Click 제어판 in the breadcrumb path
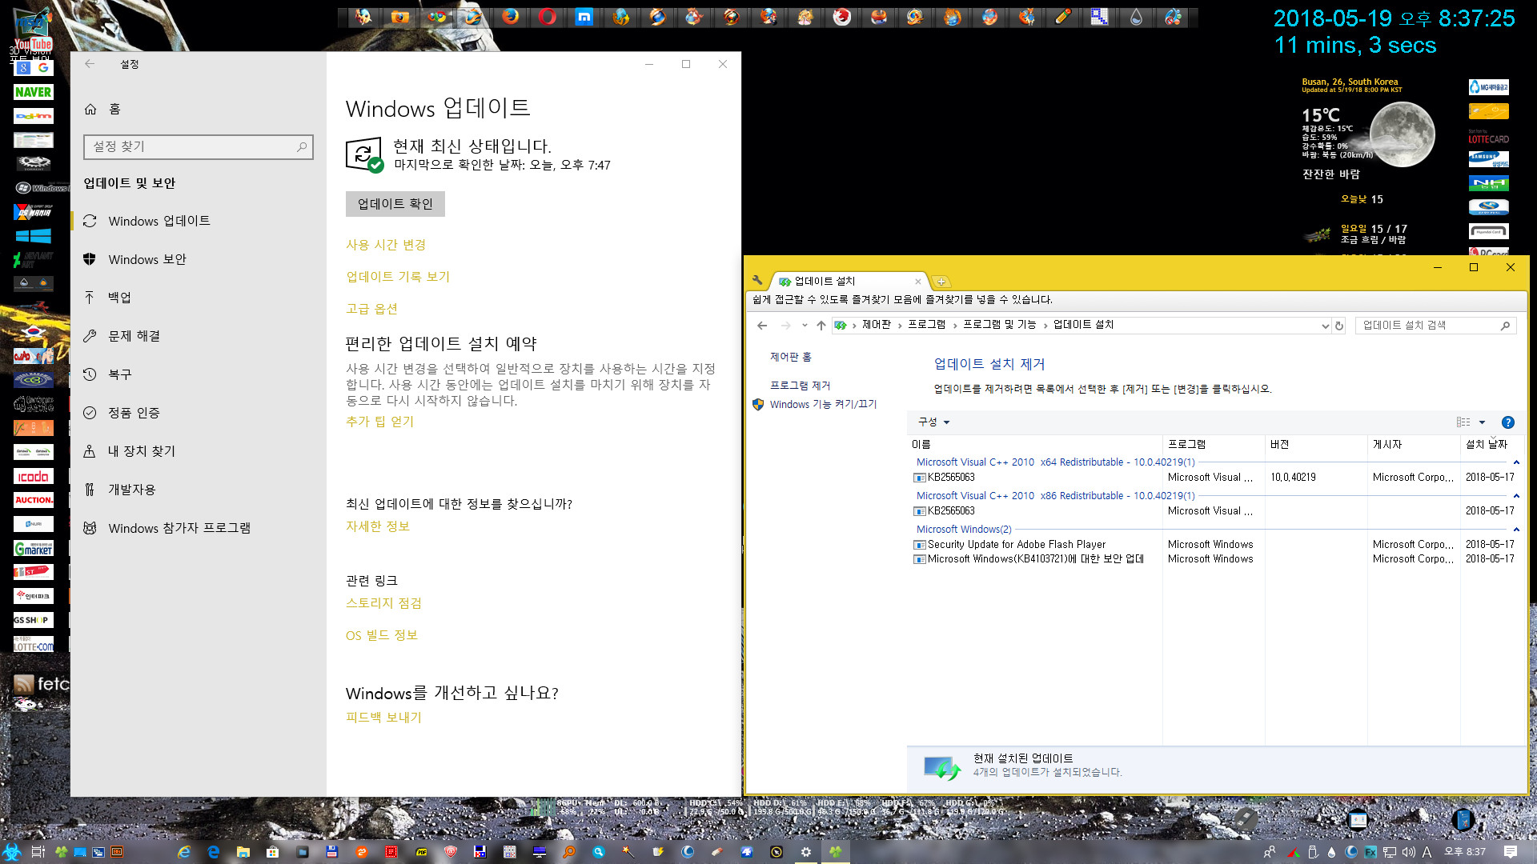This screenshot has height=864, width=1537. (877, 325)
